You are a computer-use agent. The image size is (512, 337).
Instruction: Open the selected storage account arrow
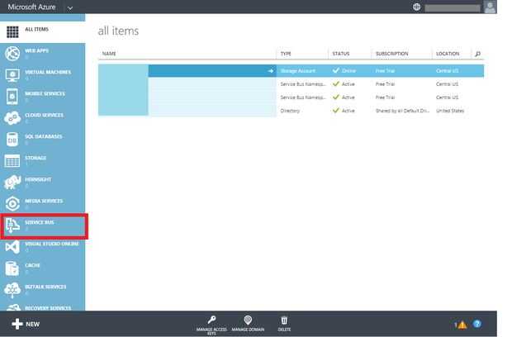[x=270, y=71]
